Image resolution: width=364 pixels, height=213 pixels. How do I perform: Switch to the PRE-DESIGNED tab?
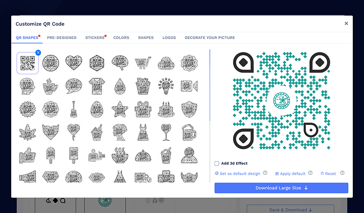pyautogui.click(x=62, y=38)
